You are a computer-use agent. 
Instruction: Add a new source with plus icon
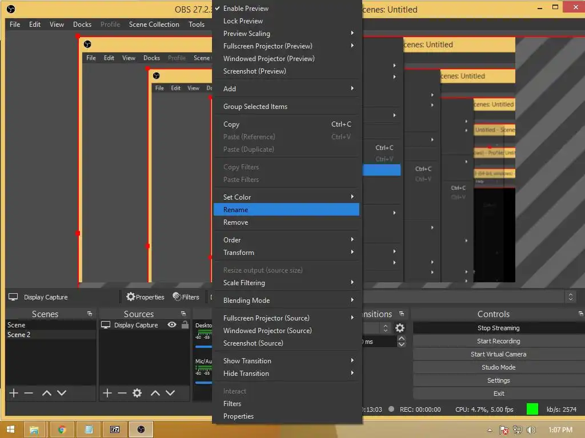[x=107, y=393]
